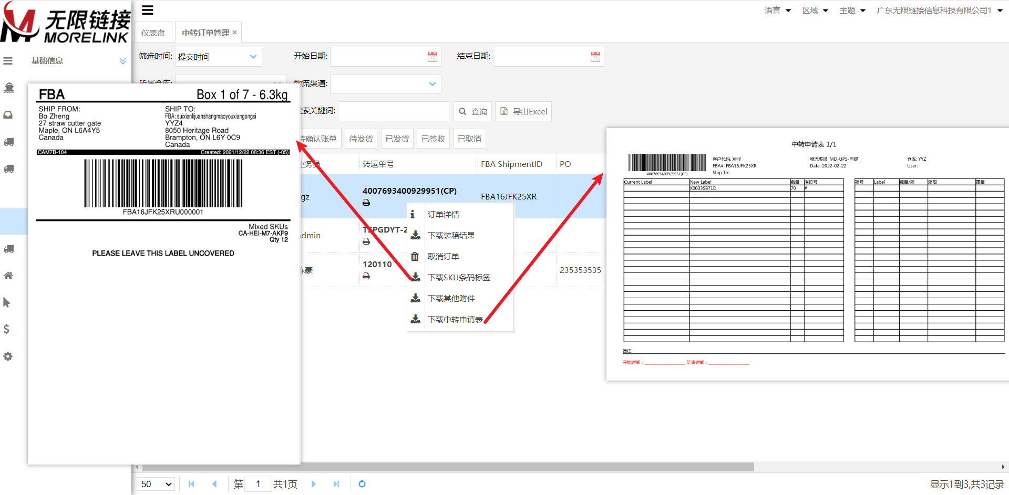Open the gear settings icon in the sidebar
1009x495 pixels.
tap(8, 356)
